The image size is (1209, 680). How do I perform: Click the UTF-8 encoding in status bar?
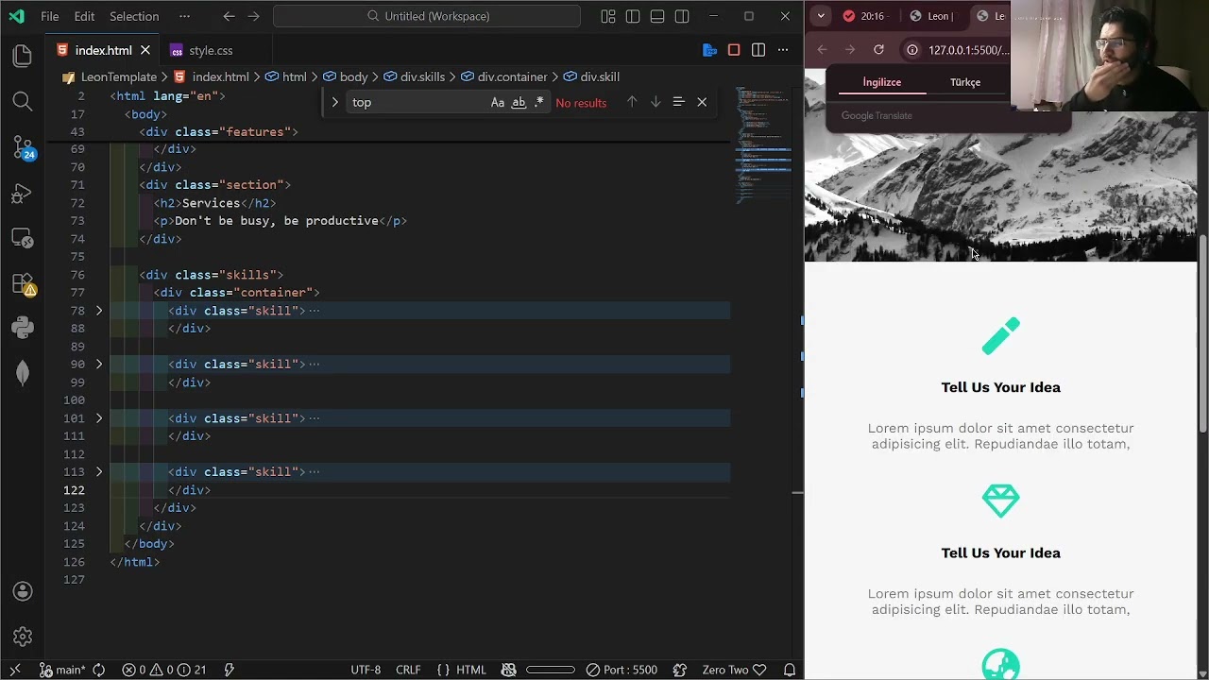[x=366, y=670]
